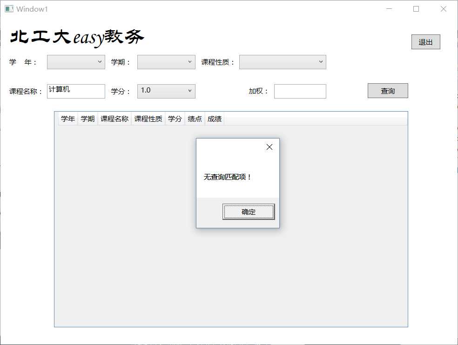The height and width of the screenshot is (345, 458).
Task: Sort by the 学年 column header
Action: (68, 119)
